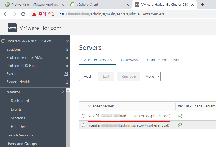This screenshot has height=147, width=216.
Task: Switch to the vSphere Client browser tab
Action: 87,5
